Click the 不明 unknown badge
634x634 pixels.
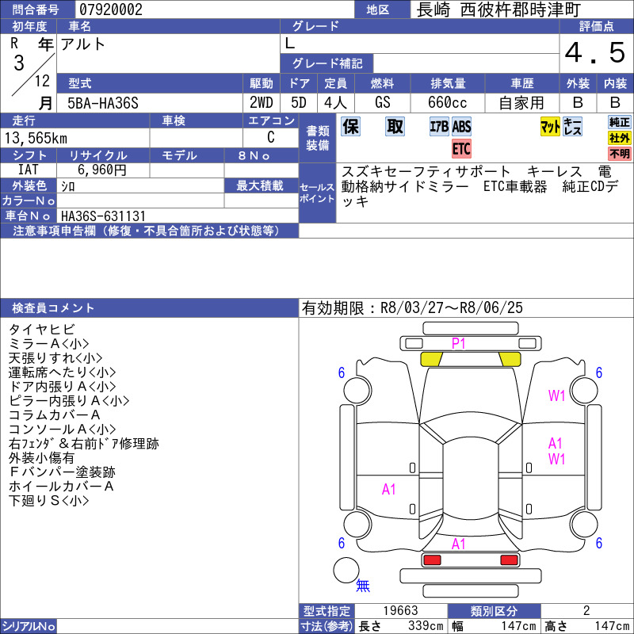[x=619, y=154]
